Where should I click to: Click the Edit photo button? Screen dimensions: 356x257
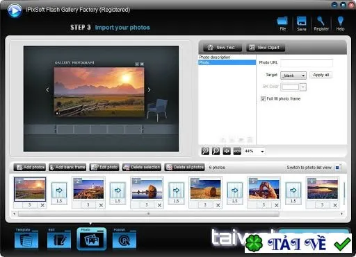click(104, 167)
